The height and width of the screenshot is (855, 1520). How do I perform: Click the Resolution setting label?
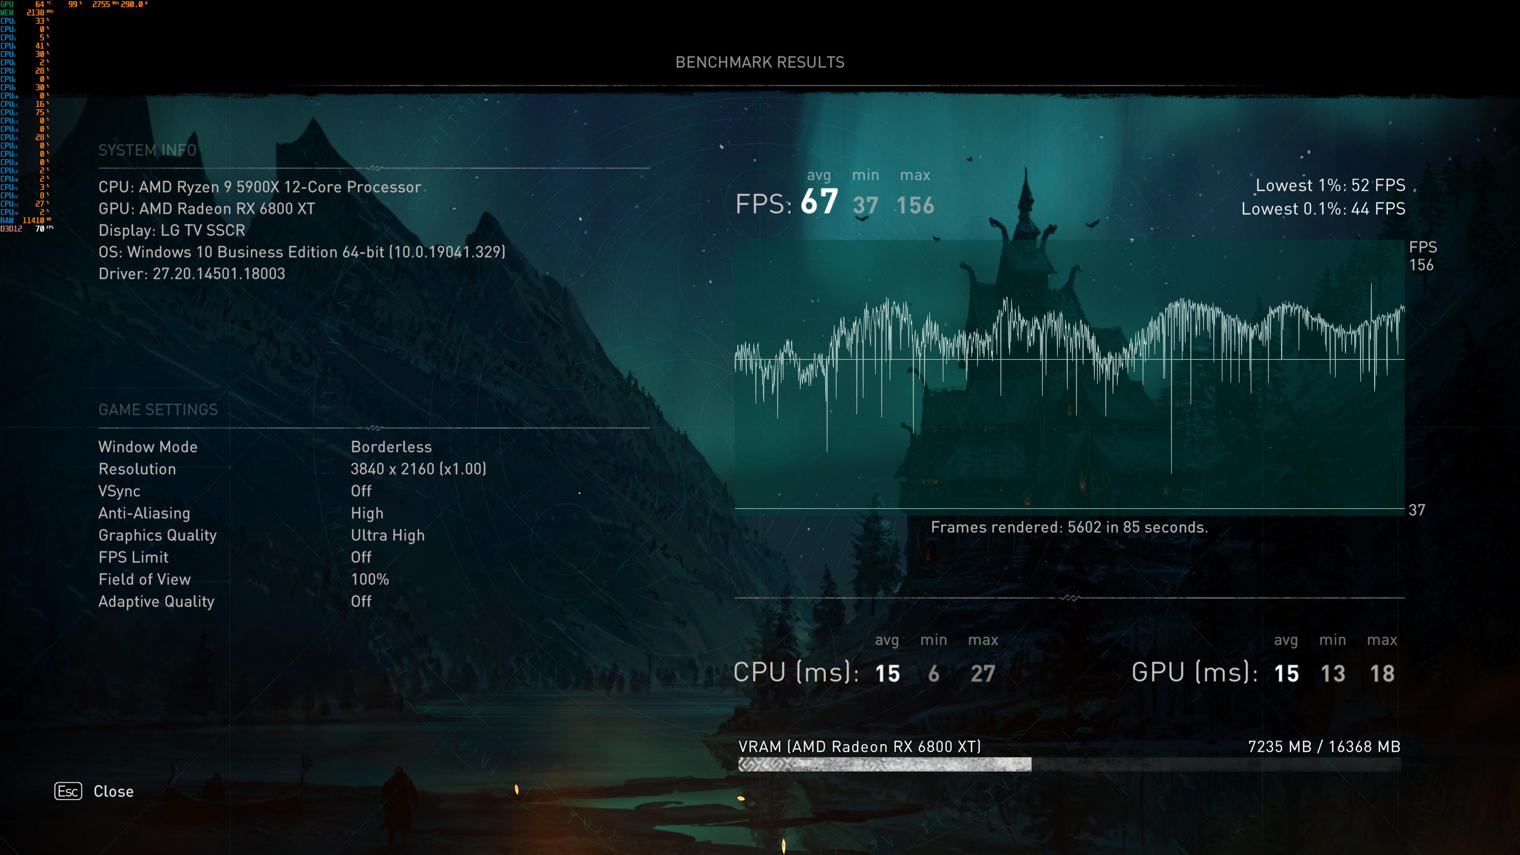click(137, 469)
